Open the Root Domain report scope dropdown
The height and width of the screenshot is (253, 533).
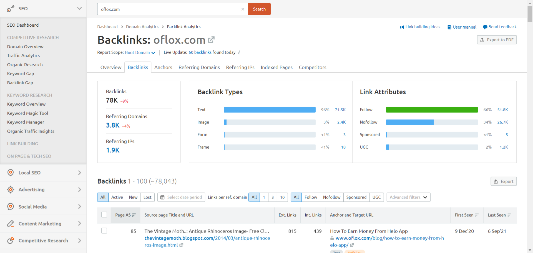pos(140,52)
